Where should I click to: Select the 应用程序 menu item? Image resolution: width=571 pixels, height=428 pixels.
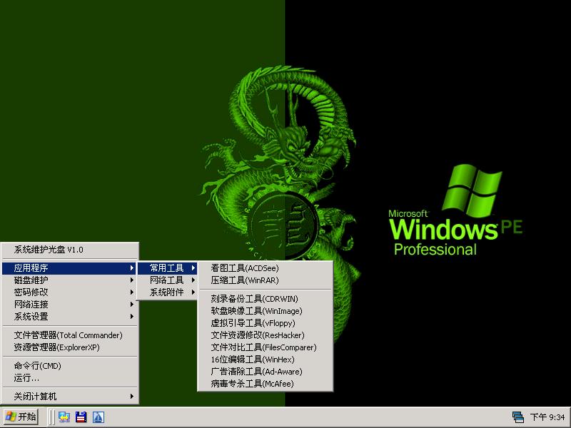pos(69,268)
